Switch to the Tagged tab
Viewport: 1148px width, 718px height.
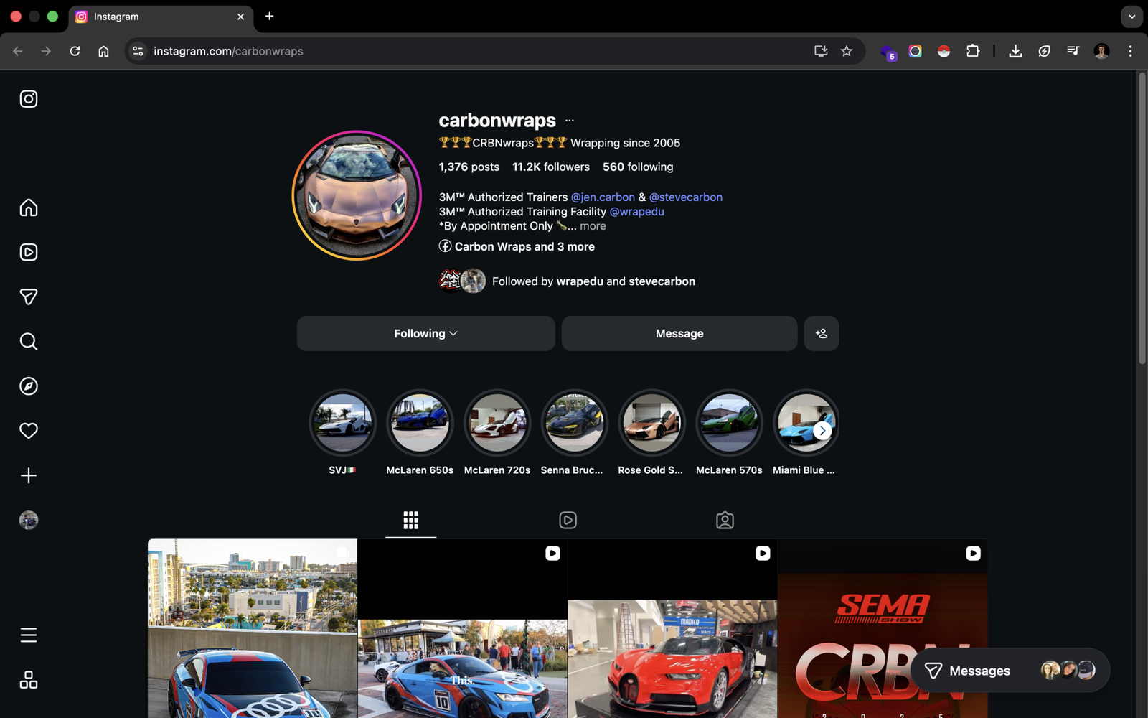[x=725, y=520]
